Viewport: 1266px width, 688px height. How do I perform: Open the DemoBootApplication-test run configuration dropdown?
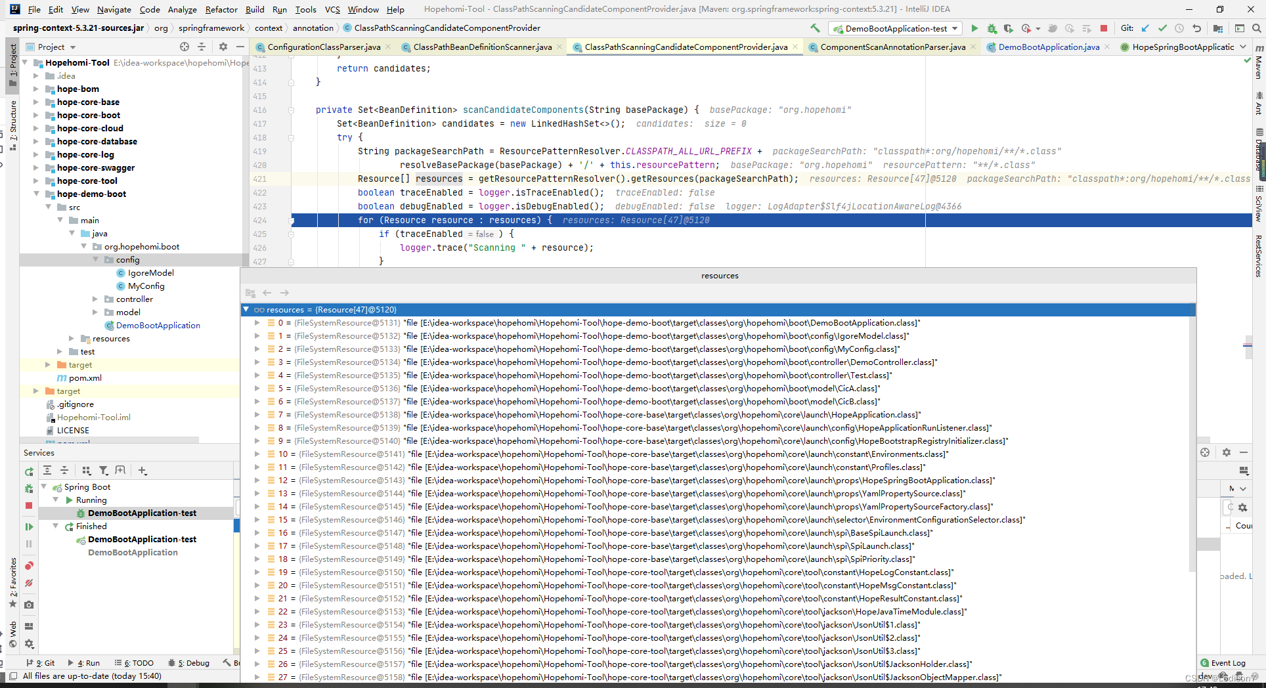click(896, 28)
